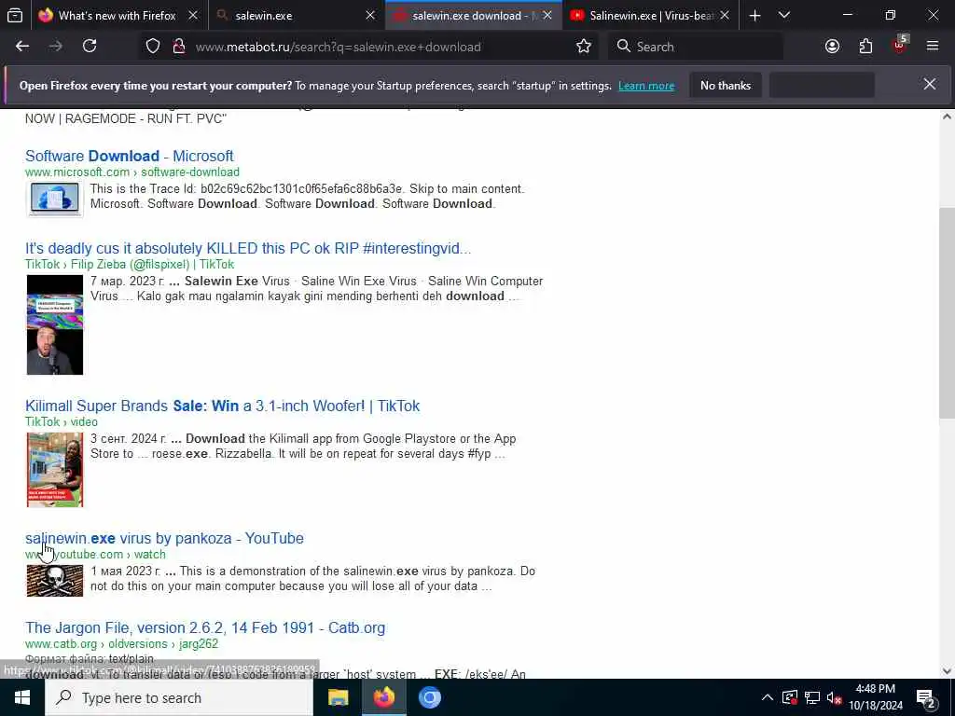The image size is (955, 716).
Task: Open Kilimall Super Brands Sale result
Action: (x=222, y=406)
